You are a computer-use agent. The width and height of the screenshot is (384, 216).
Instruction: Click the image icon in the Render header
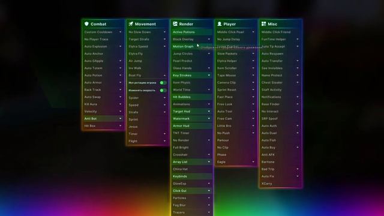(x=175, y=24)
